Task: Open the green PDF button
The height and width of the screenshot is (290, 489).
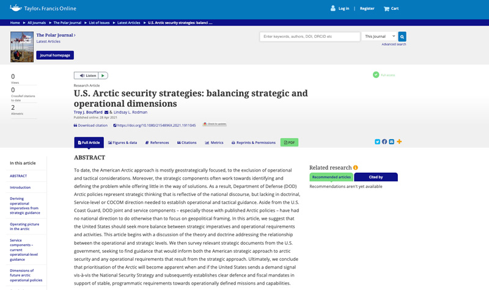Action: tap(289, 142)
